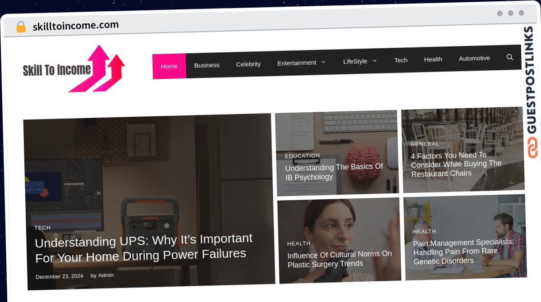541x302 pixels.
Task: Select the Home menu item
Action: (169, 66)
